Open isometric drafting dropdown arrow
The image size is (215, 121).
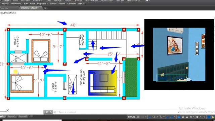(x=164, y=117)
